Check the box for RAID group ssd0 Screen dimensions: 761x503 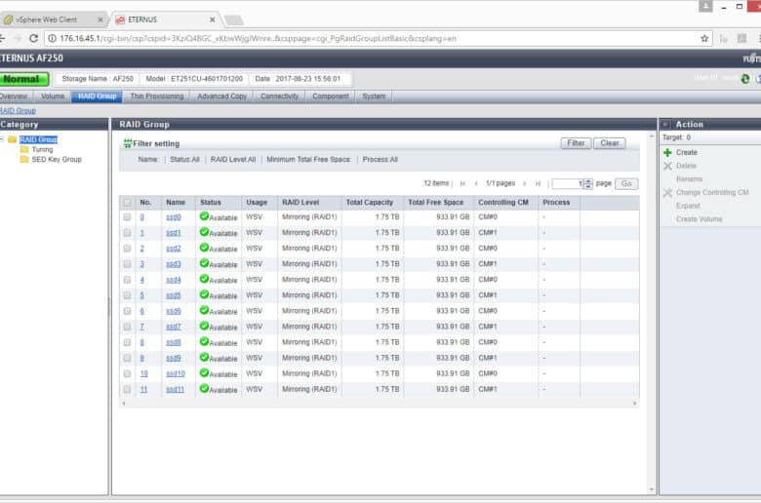(x=127, y=216)
